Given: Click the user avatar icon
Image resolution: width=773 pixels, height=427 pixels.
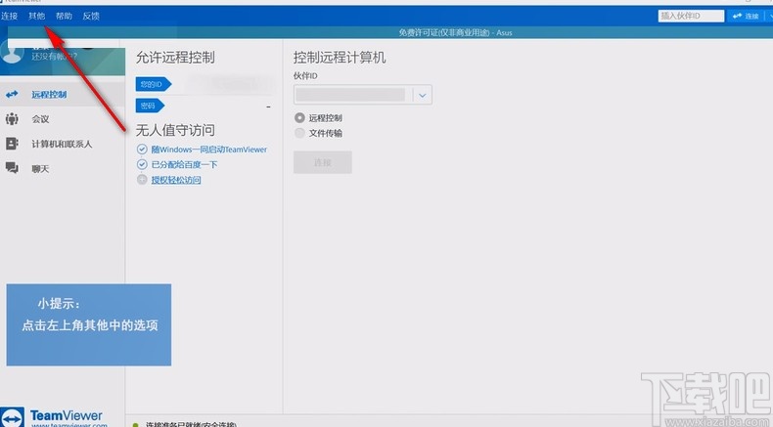Looking at the screenshot, I should coord(12,52).
